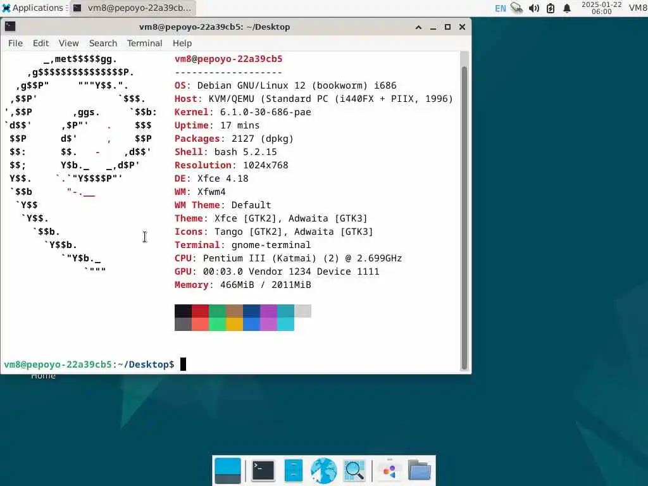Click the shade (roll up) window button

(x=418, y=27)
